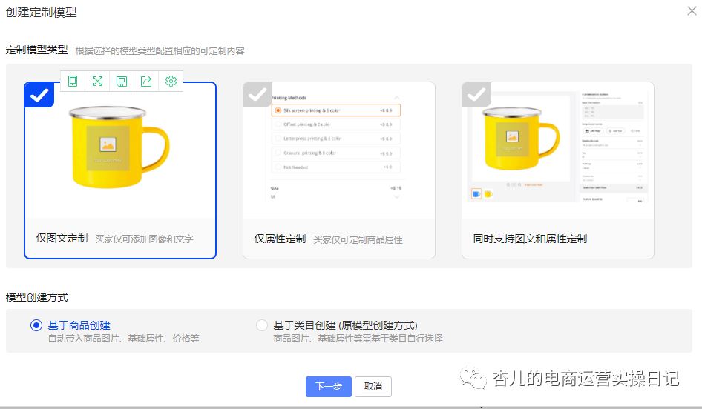Click 商品图片、基础属性等需基于类目自行选择 text
The image size is (702, 409).
pos(358,339)
